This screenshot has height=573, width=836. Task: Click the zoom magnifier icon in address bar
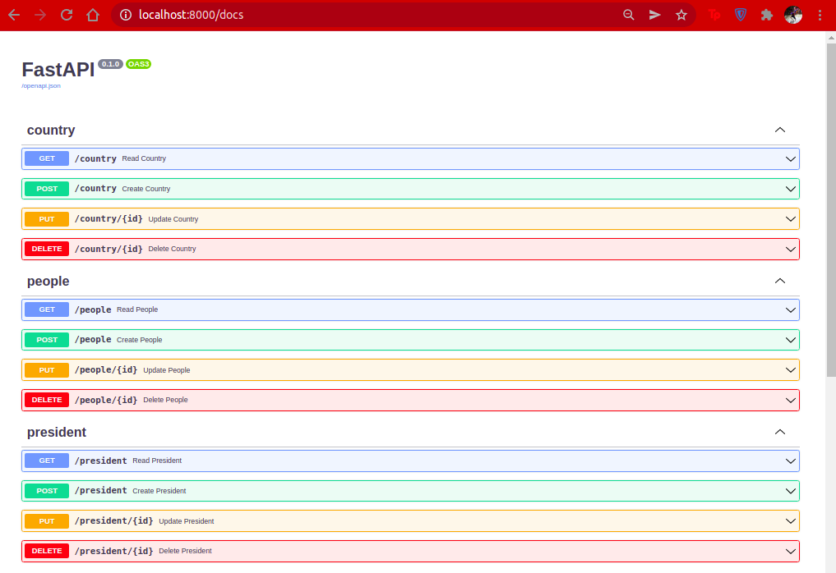(629, 15)
